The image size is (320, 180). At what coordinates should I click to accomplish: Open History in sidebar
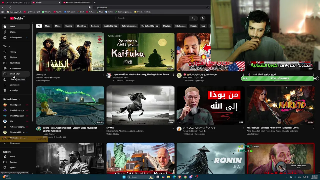[x=16, y=52]
